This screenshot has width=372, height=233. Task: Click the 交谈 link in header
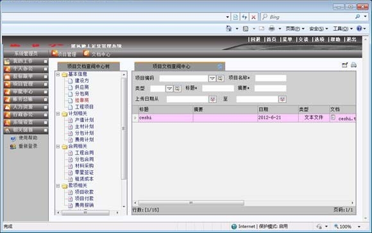[303, 39]
